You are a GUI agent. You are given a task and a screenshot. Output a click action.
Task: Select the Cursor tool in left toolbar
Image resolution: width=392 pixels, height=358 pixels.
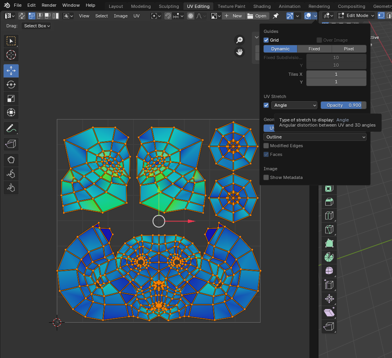(x=11, y=55)
